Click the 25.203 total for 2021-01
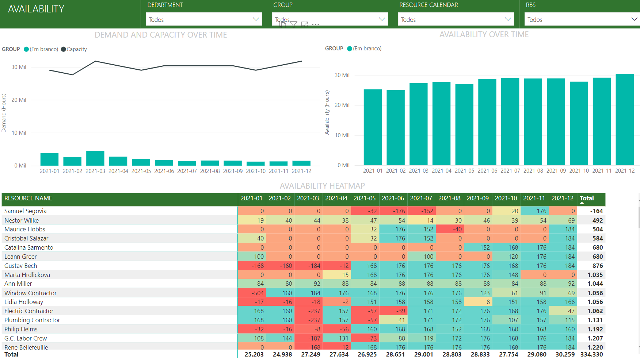Screen dimensions: 640x358 254,354
